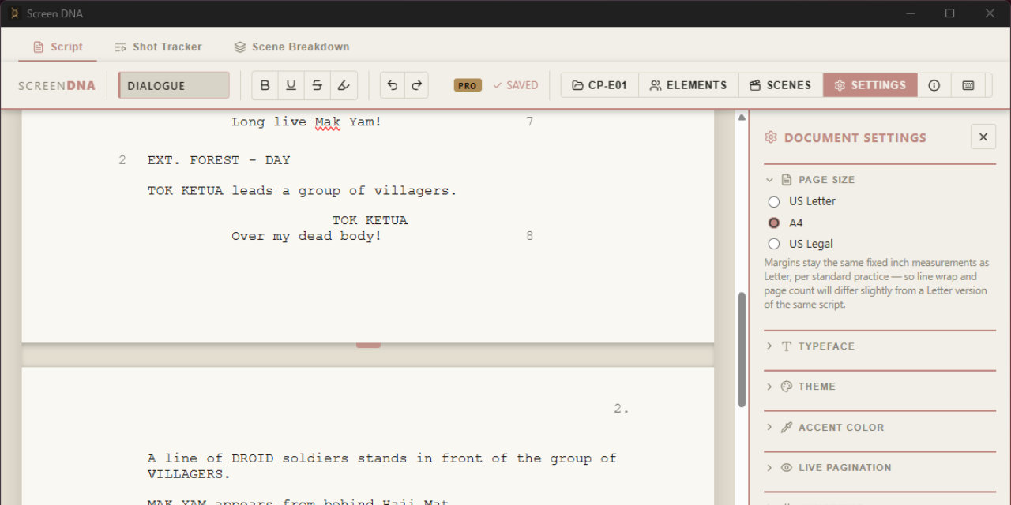This screenshot has width=1011, height=505.
Task: Expand the Live Pagination section
Action: [x=880, y=468]
